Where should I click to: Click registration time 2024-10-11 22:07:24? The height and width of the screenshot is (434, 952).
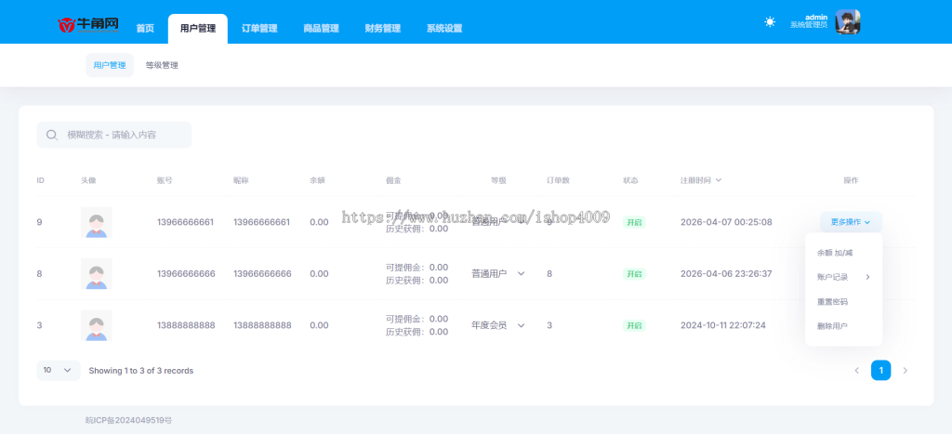[x=723, y=325]
